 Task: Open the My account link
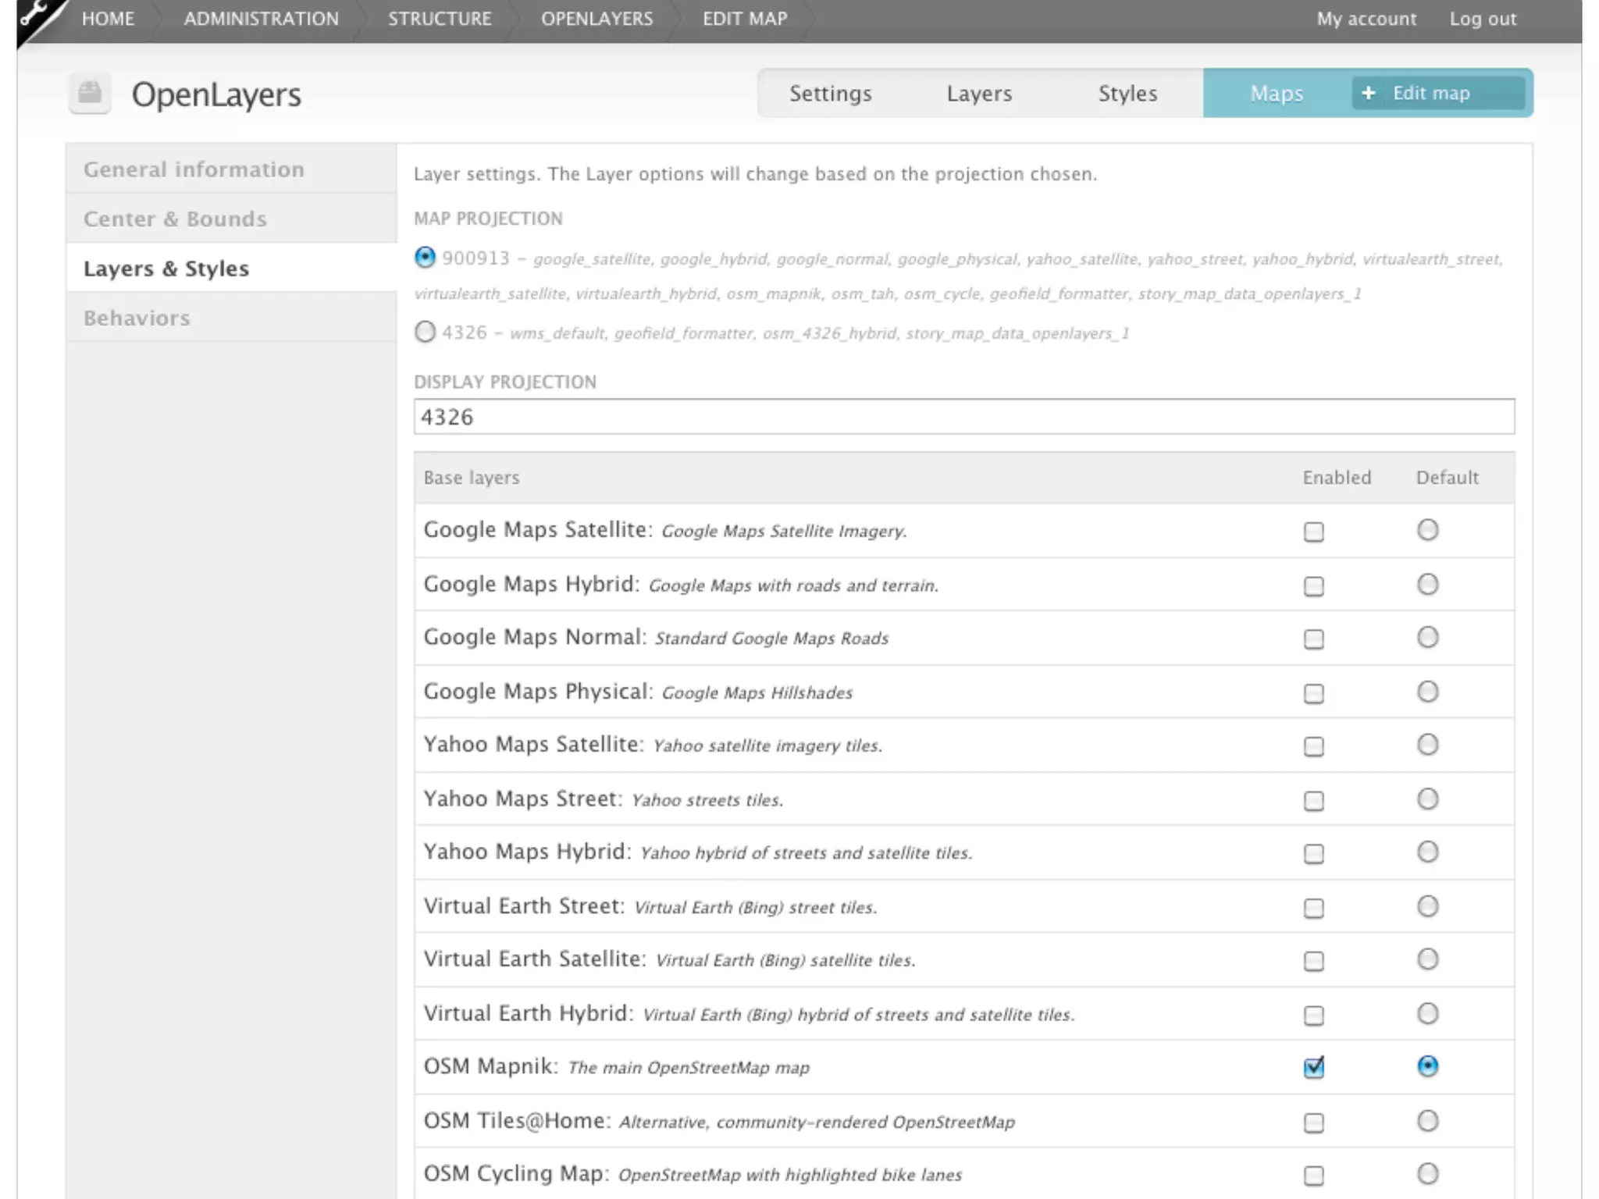1366,19
